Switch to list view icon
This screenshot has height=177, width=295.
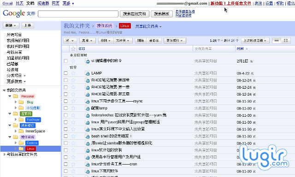[x=277, y=40]
